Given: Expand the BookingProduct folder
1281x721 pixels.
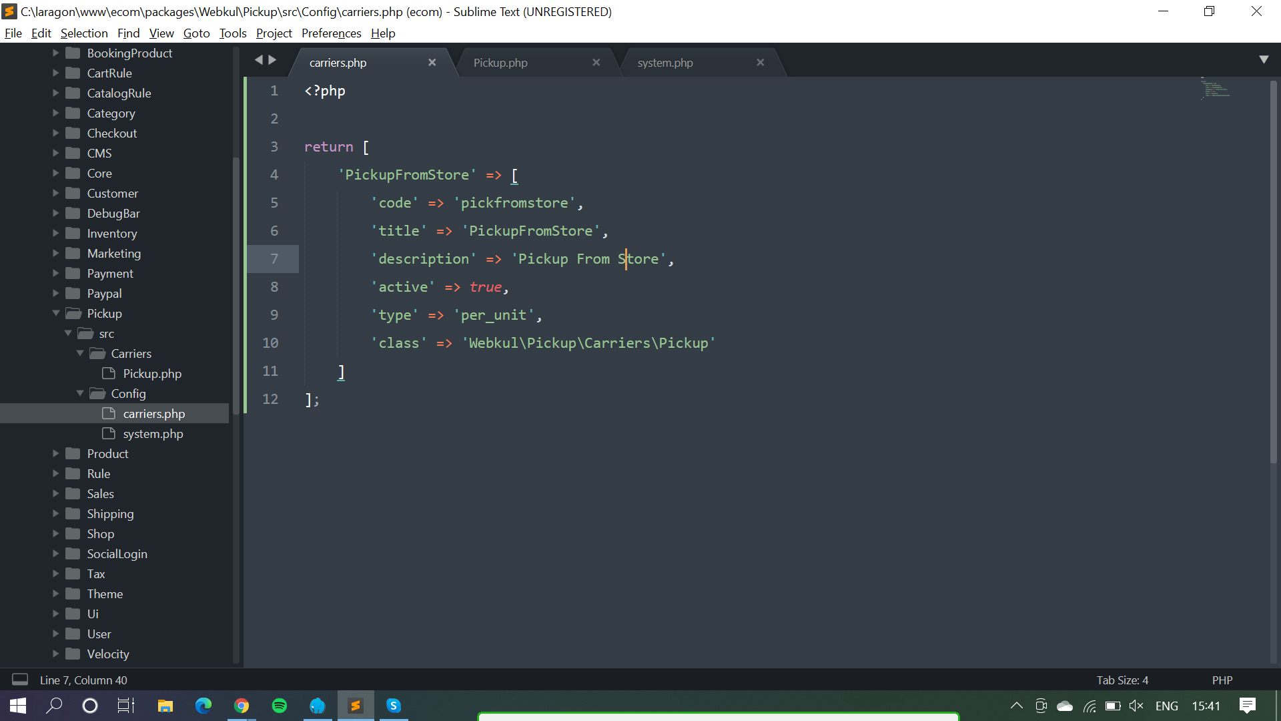Looking at the screenshot, I should 56,53.
